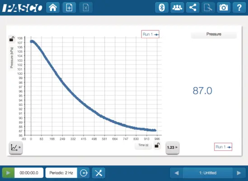
Task: Open the journal page icon
Action: point(208,7)
